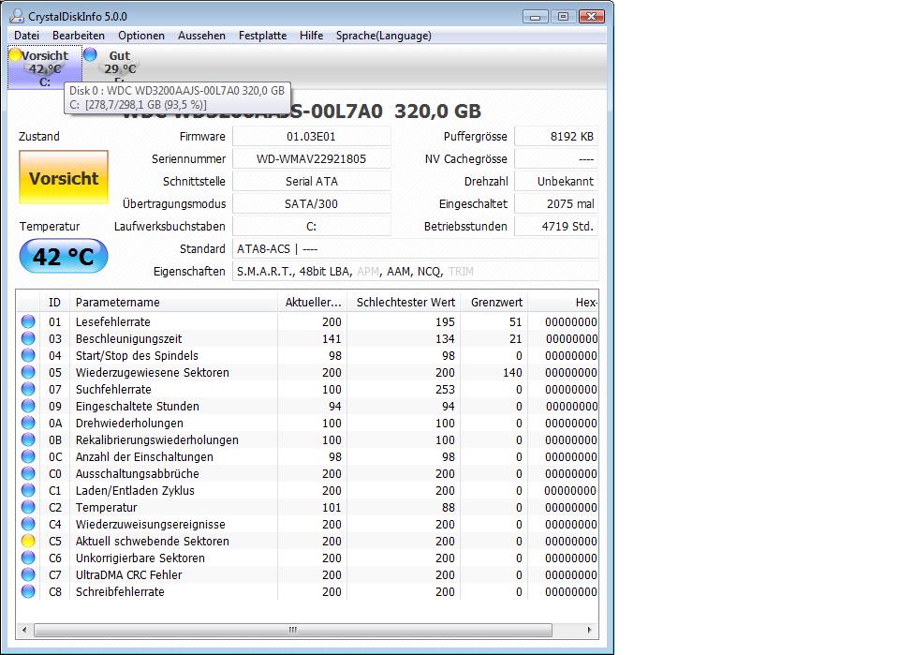This screenshot has height=655, width=899.
Task: Click the Eingeschaltet value 2075 mal
Action: point(556,203)
